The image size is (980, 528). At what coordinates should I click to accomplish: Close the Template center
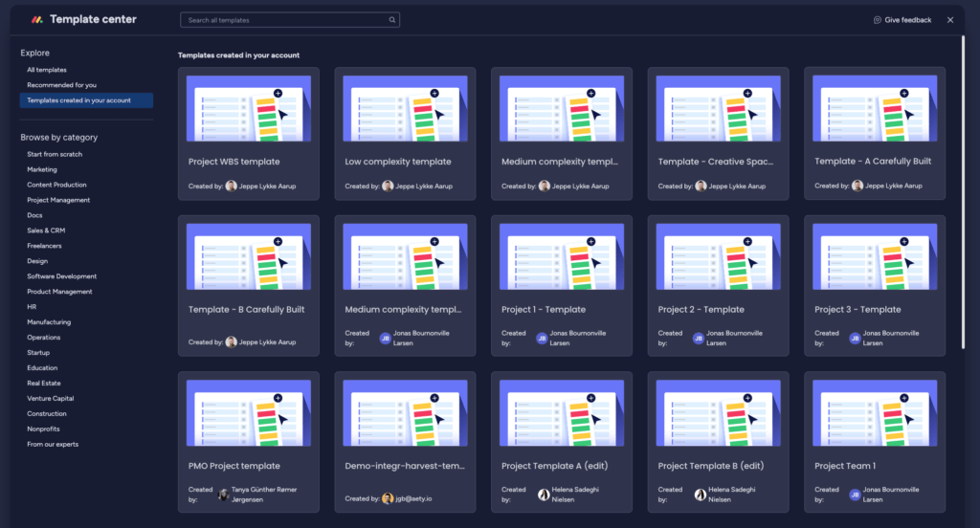(x=950, y=20)
